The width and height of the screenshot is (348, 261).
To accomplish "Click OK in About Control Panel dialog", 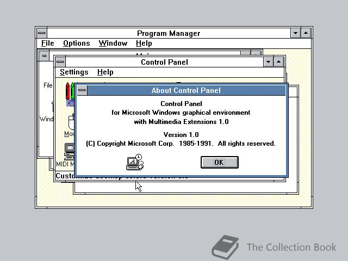I will point(220,162).
